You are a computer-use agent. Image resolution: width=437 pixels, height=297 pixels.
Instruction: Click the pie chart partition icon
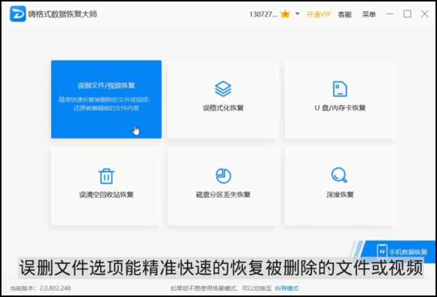(x=223, y=176)
